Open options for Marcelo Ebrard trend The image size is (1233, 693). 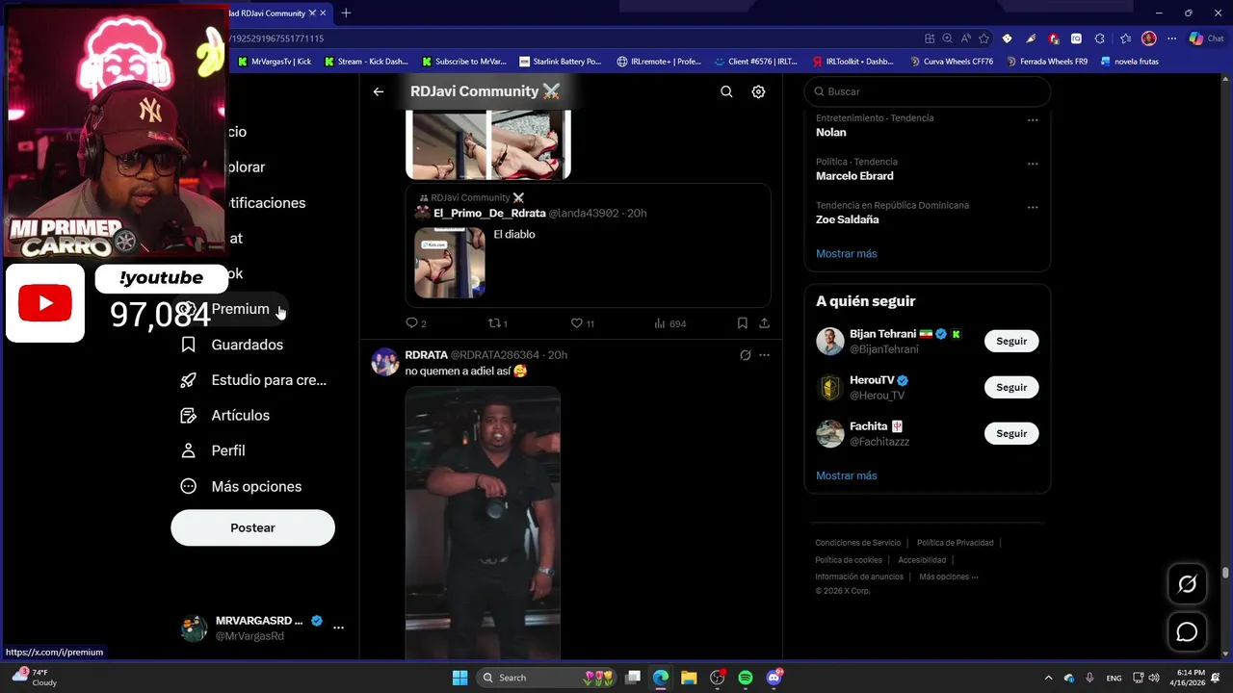coord(1033,164)
